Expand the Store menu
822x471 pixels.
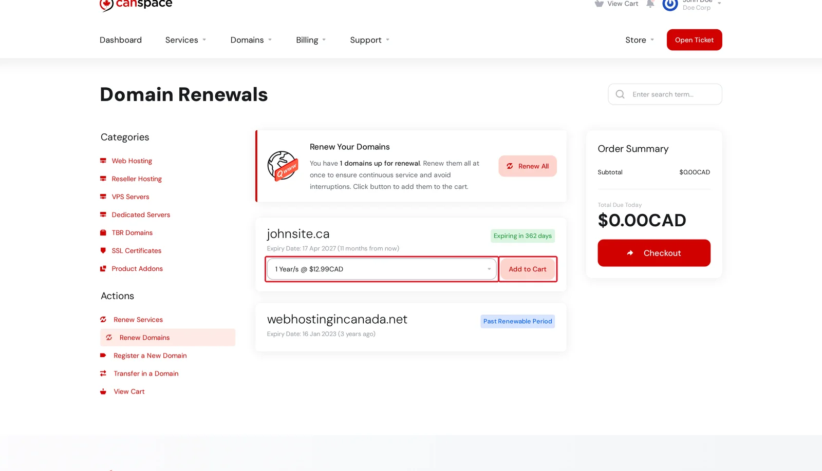640,40
